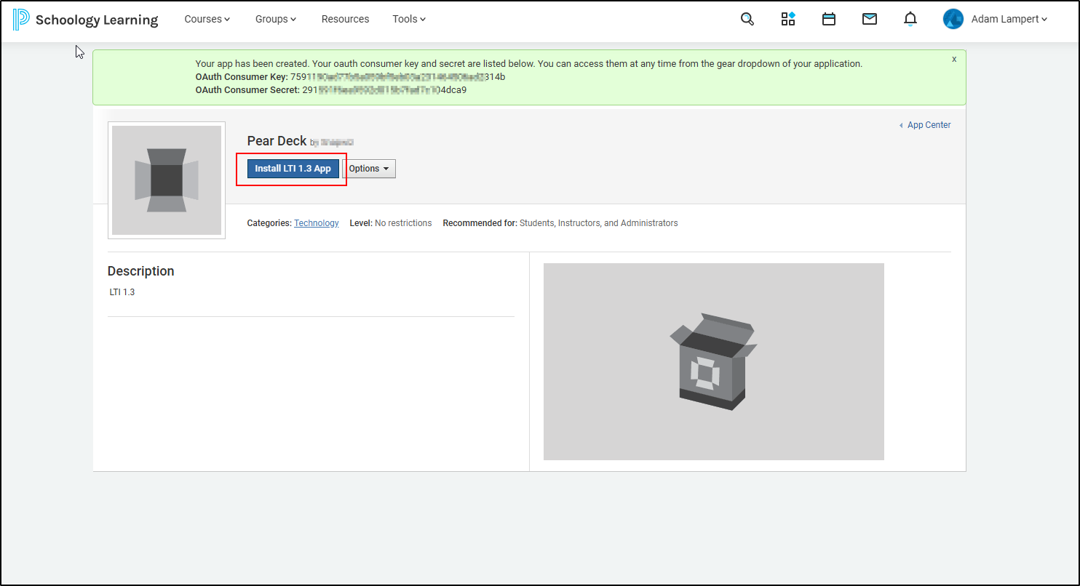Viewport: 1080px width, 586px height.
Task: Click the 'LTI 1.3' description text
Action: pyautogui.click(x=122, y=292)
